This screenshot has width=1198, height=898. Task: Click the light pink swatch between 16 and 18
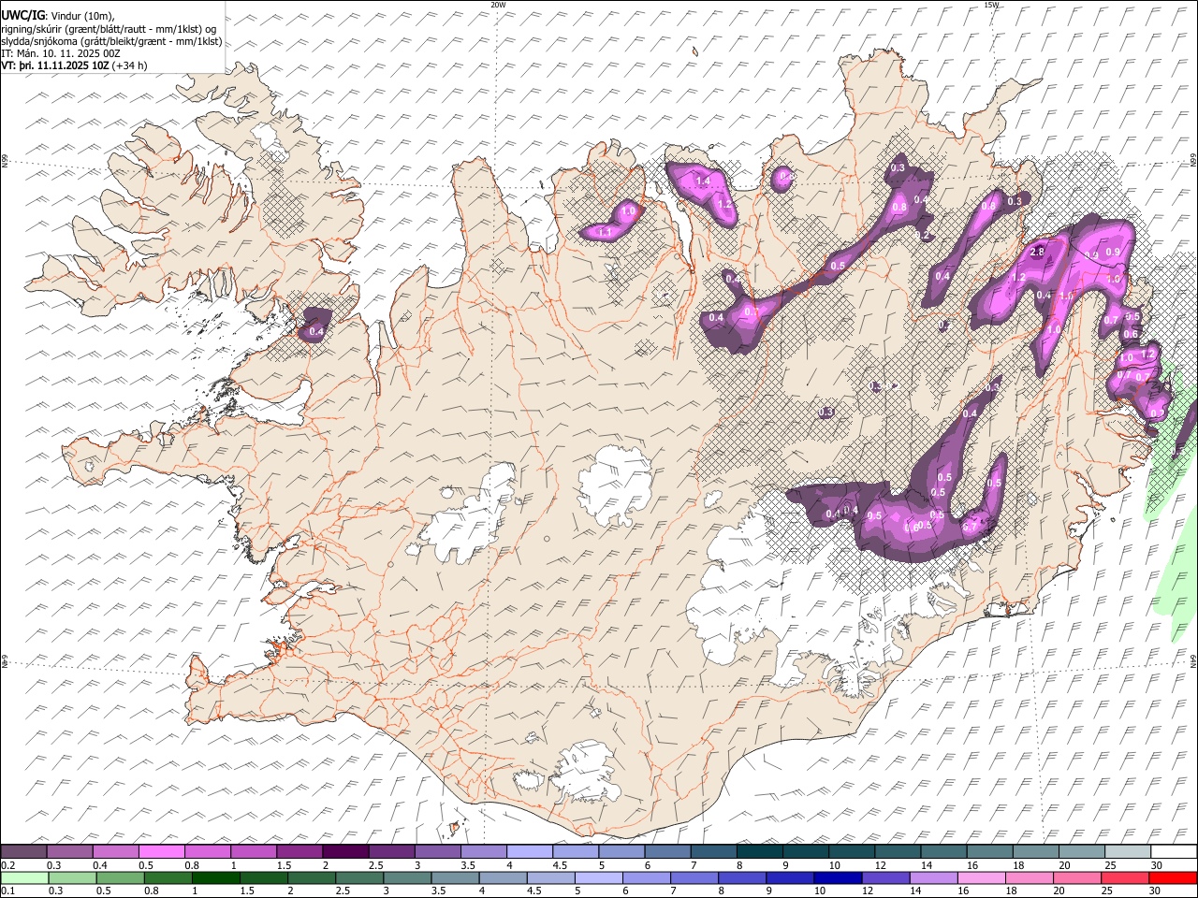click(981, 877)
